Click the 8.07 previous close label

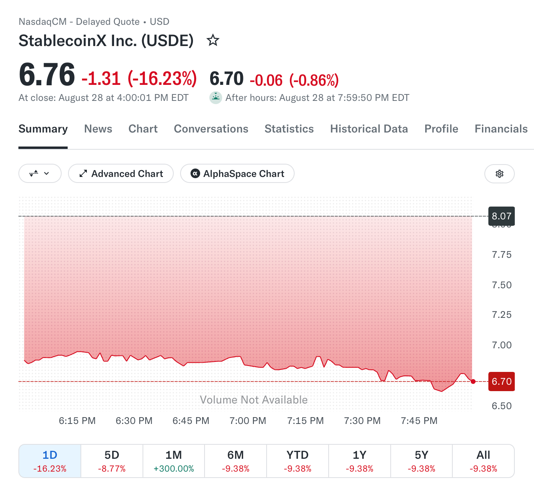tap(502, 216)
